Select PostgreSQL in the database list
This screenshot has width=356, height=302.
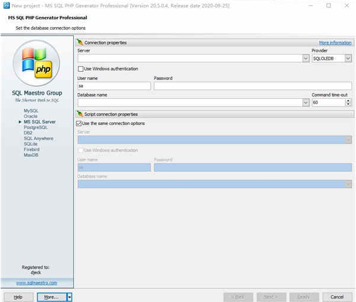pyautogui.click(x=35, y=127)
